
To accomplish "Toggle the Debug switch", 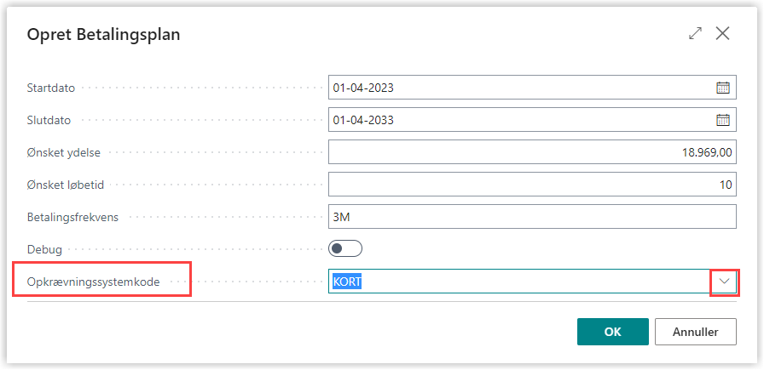I will [x=345, y=248].
